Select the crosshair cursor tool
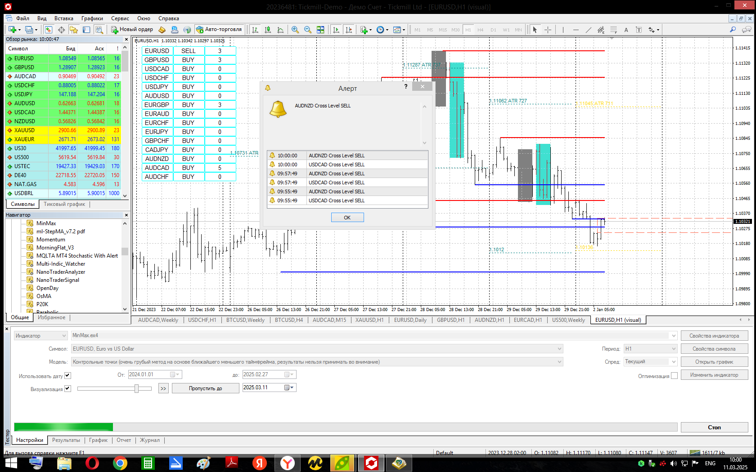Screen dimensions: 756x472 [x=548, y=30]
